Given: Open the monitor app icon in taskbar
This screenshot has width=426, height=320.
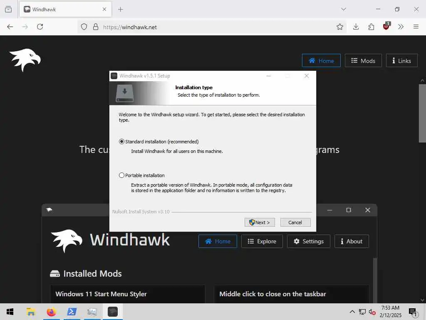Looking at the screenshot, I should point(92,312).
